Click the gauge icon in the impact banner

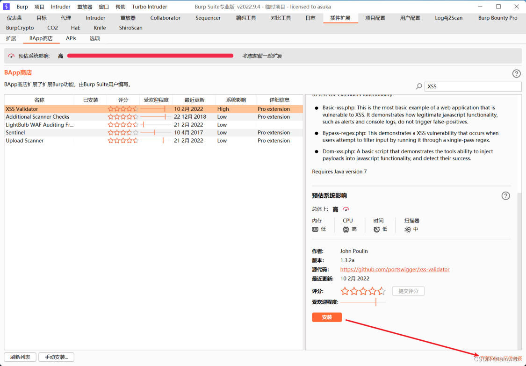point(11,56)
